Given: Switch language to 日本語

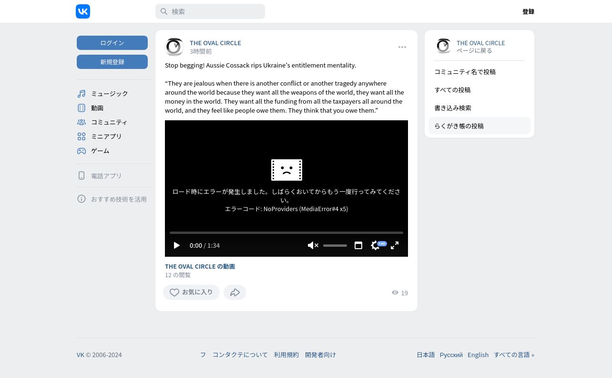Looking at the screenshot, I should (426, 355).
